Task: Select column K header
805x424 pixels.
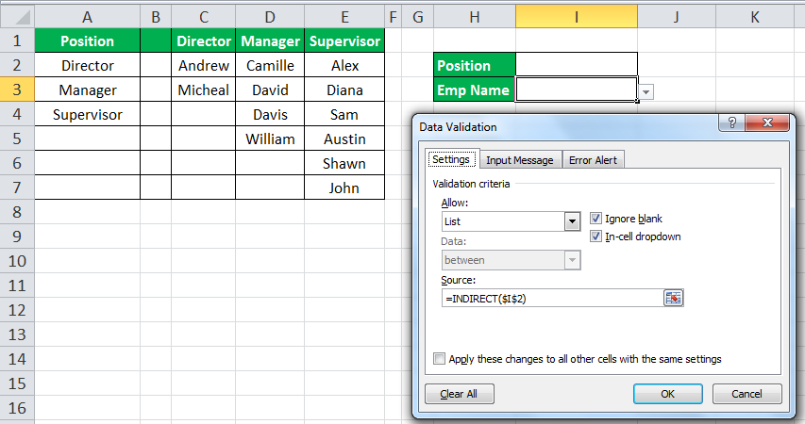Action: (x=755, y=18)
